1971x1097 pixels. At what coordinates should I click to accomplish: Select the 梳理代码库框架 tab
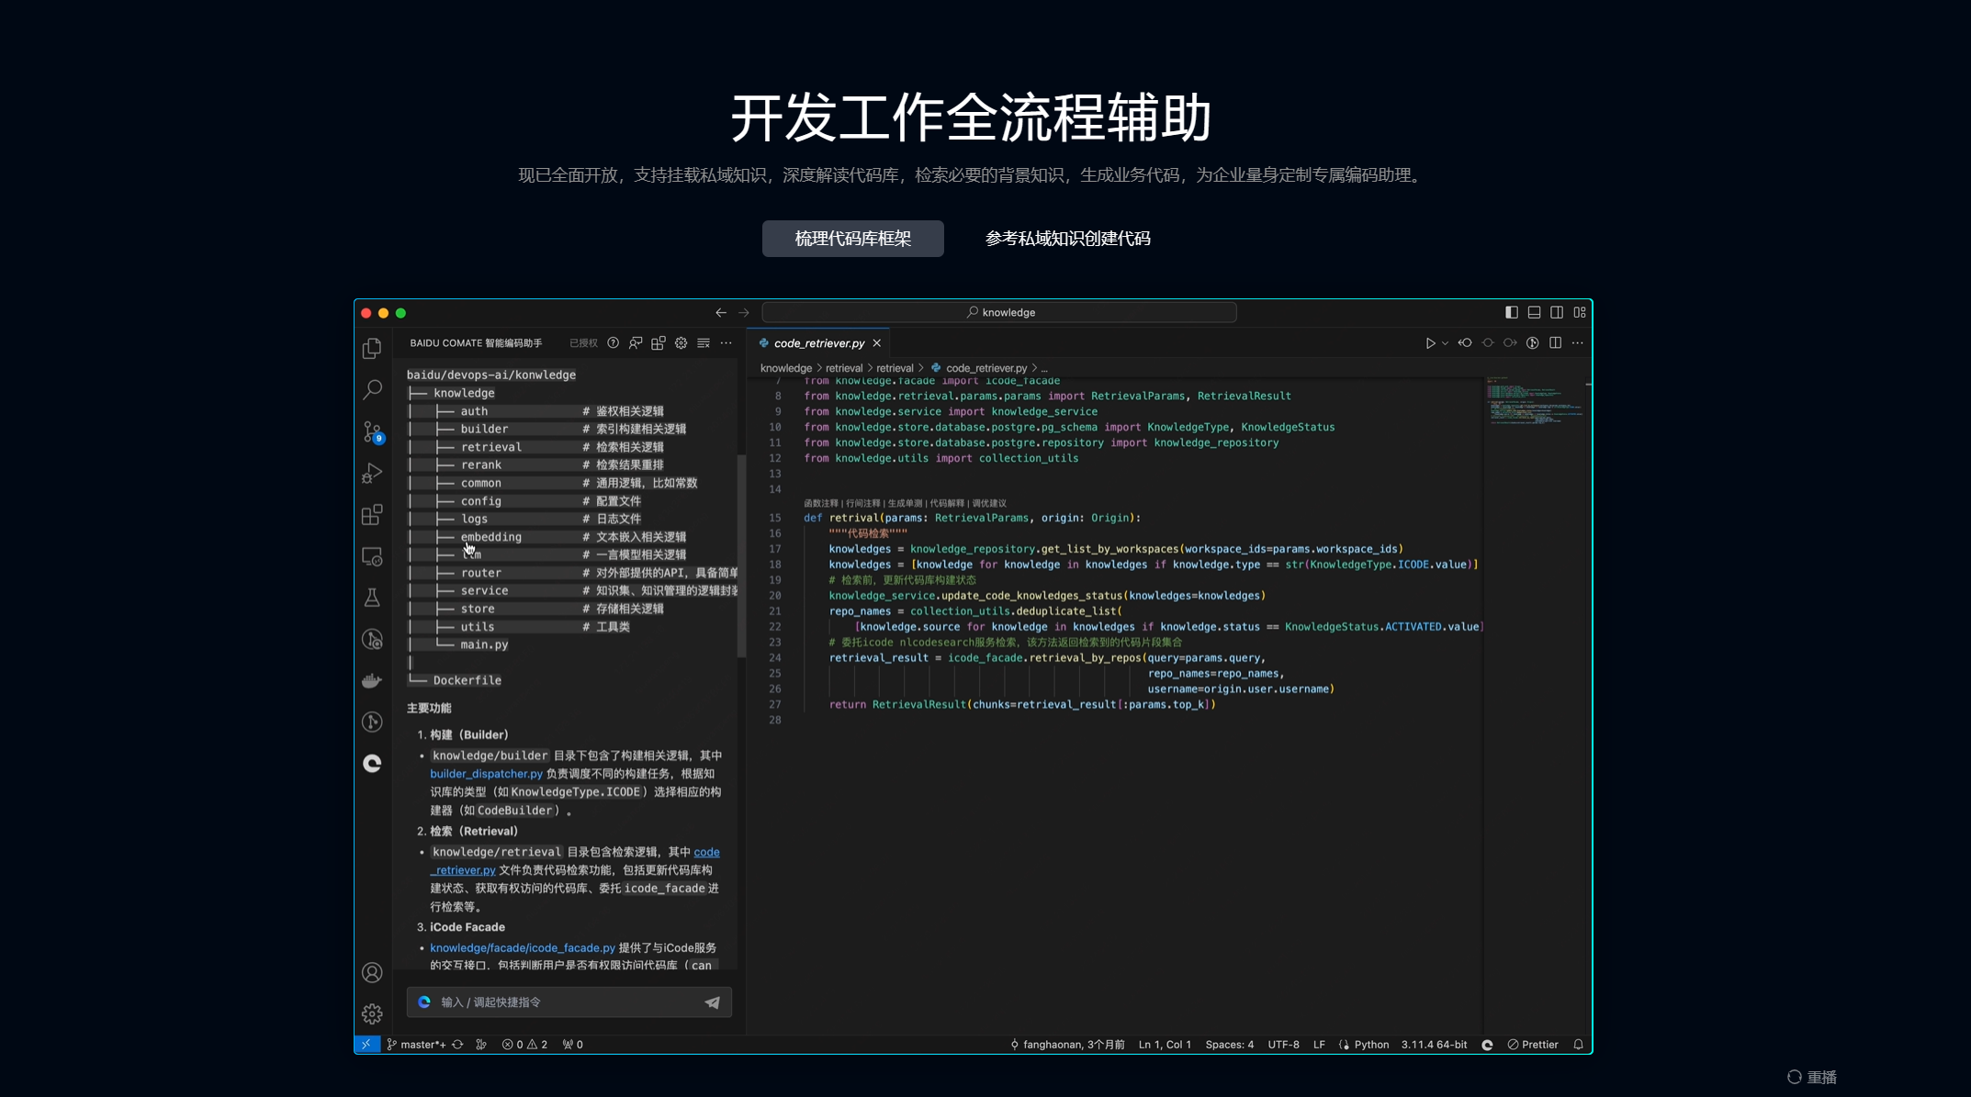click(x=852, y=239)
